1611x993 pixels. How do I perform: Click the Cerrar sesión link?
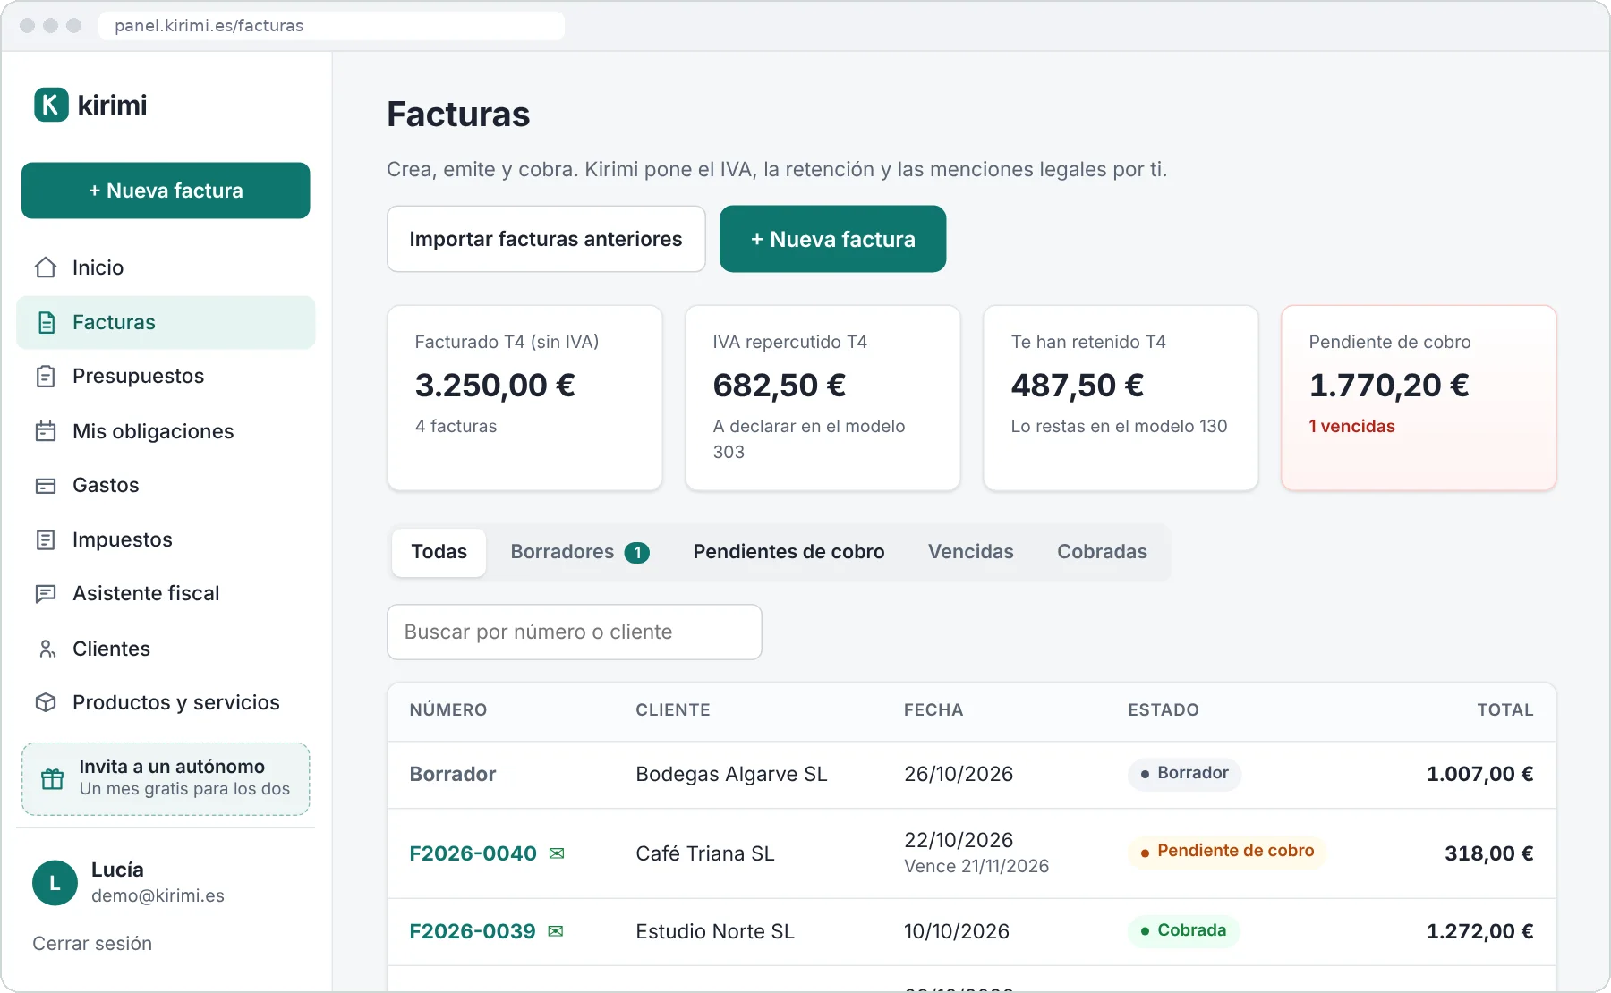click(x=92, y=944)
